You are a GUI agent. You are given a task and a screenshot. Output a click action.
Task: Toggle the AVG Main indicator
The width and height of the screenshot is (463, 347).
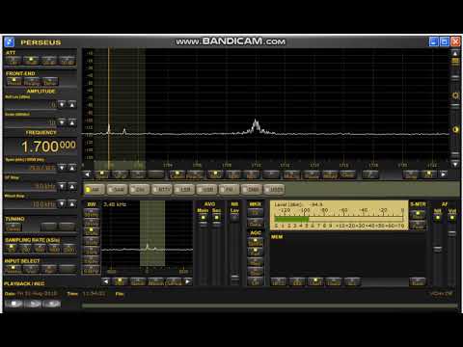203,218
